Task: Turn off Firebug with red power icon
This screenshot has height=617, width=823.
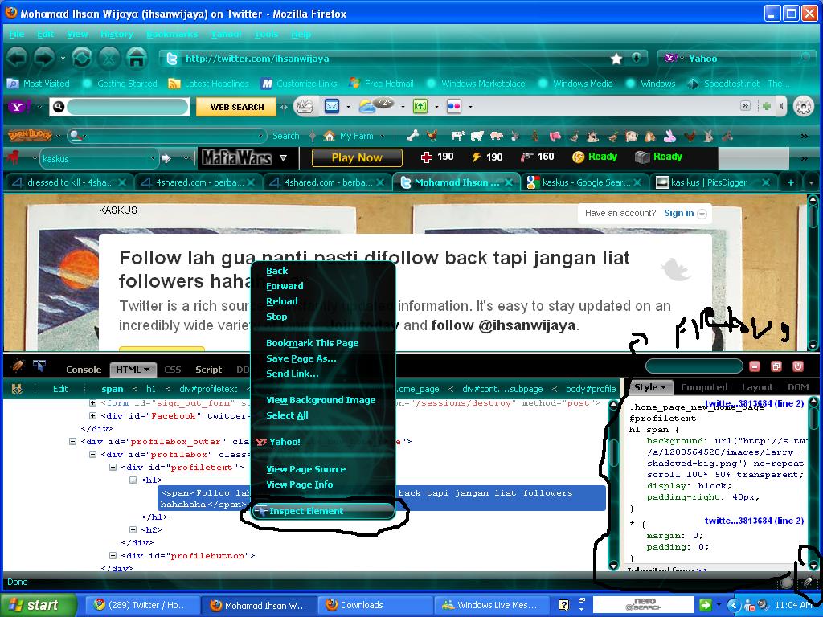Action: 798,366
